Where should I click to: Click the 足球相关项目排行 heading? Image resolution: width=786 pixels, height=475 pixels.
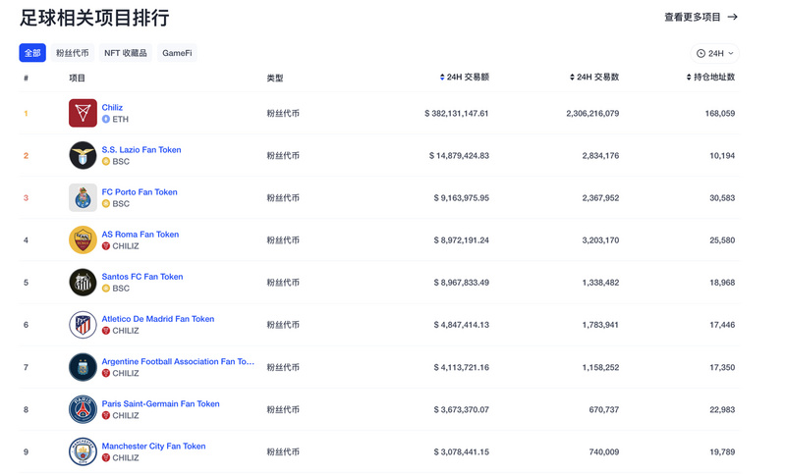[x=94, y=18]
